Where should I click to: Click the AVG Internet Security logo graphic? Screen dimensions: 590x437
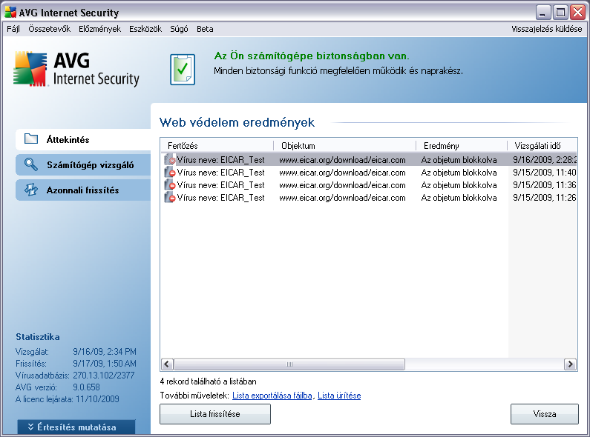click(30, 69)
